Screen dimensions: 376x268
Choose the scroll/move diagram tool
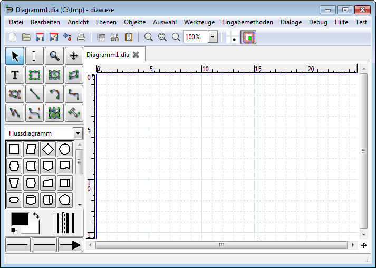pos(74,55)
